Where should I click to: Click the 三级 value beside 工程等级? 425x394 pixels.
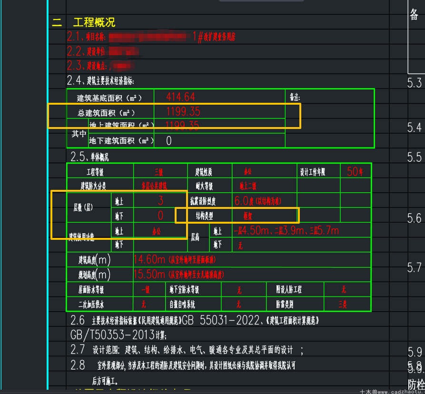(x=159, y=172)
